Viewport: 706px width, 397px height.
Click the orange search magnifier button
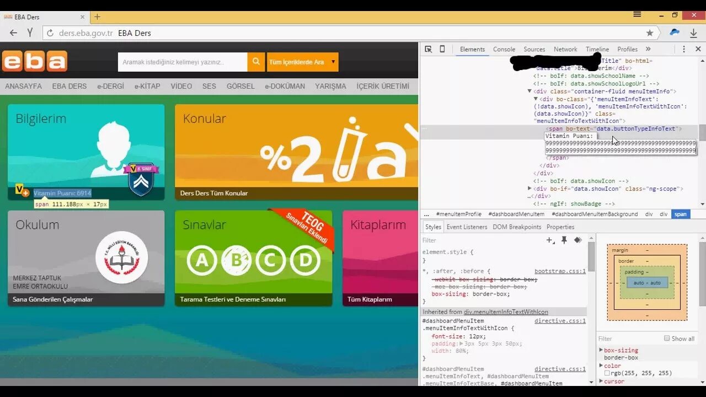[256, 62]
